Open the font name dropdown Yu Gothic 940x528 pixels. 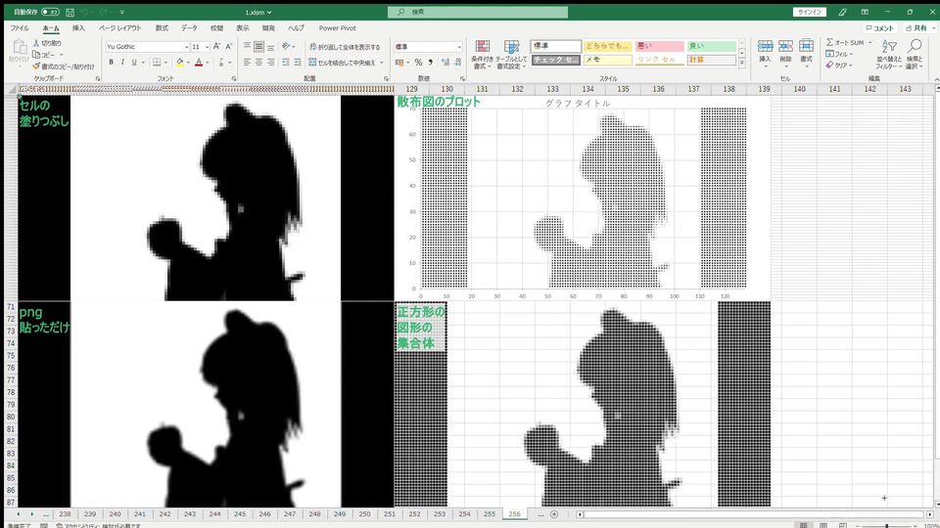(186, 47)
